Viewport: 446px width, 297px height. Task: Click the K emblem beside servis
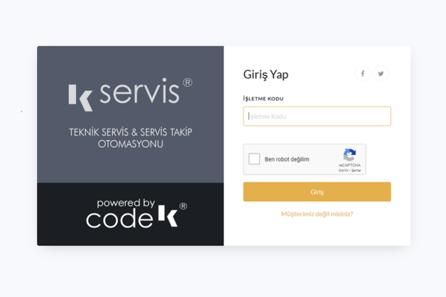click(x=81, y=98)
